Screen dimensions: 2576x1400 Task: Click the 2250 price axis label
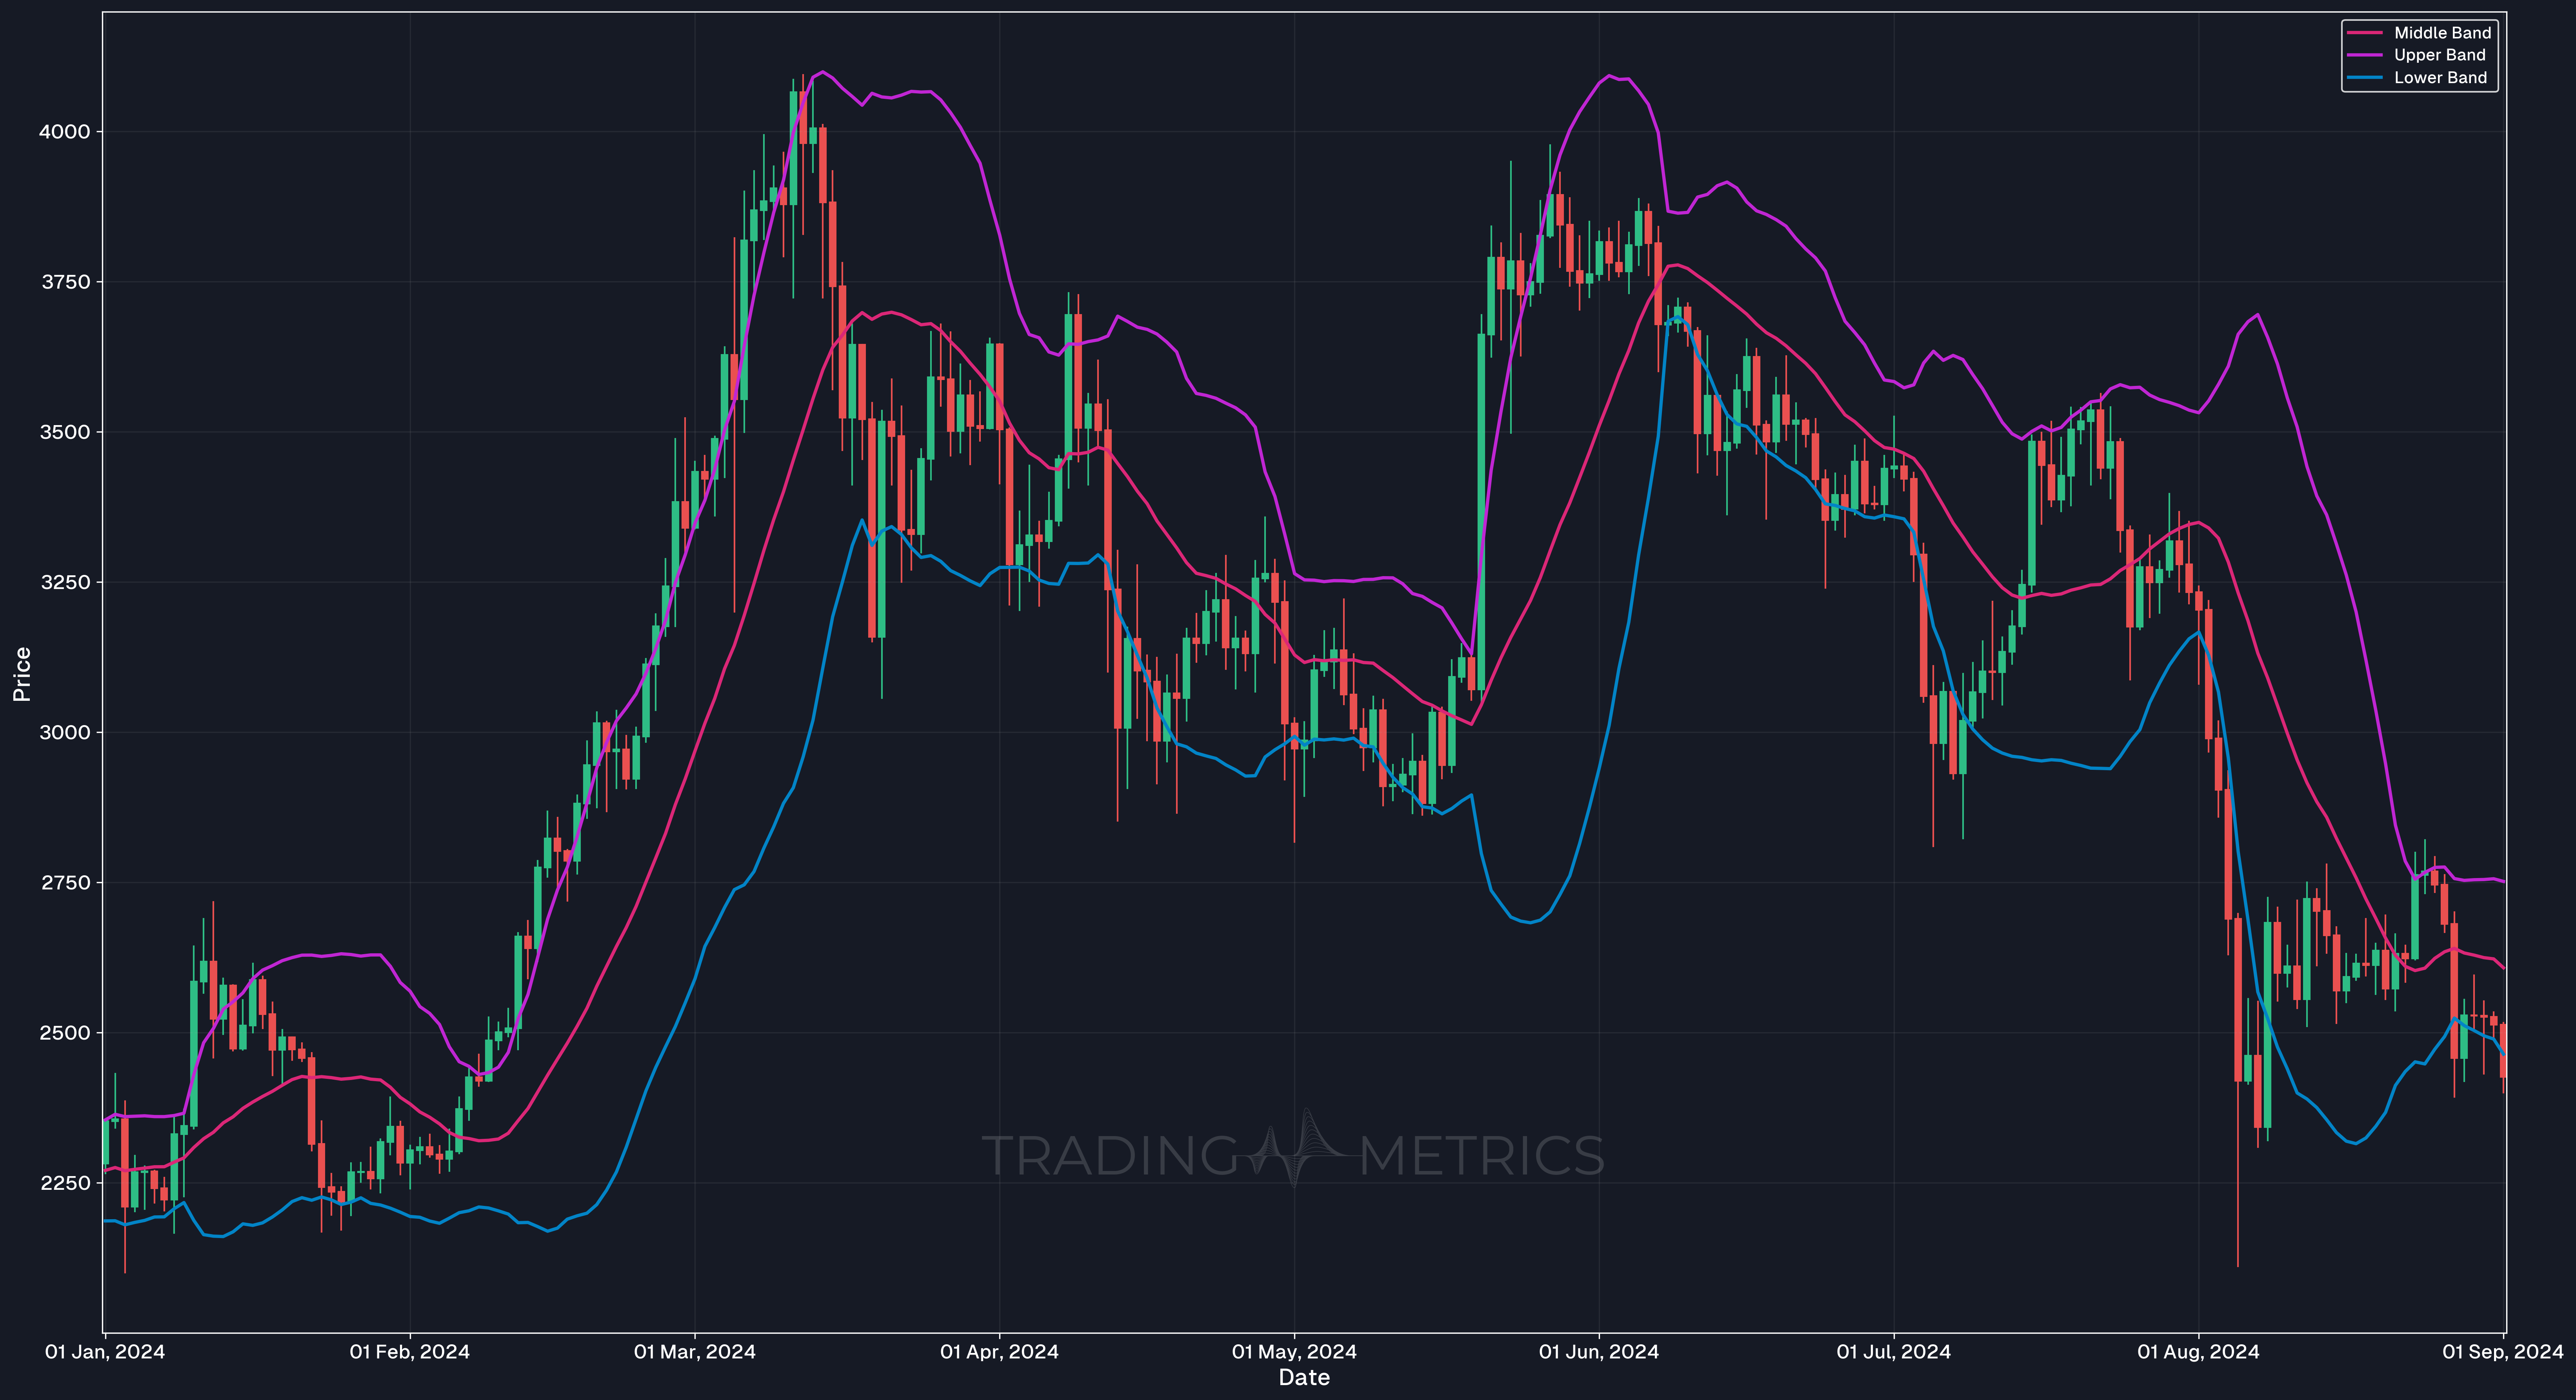coord(65,1183)
